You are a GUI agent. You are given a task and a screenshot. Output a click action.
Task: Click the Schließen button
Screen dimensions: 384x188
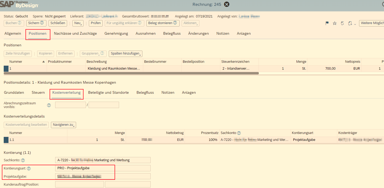(x=58, y=23)
